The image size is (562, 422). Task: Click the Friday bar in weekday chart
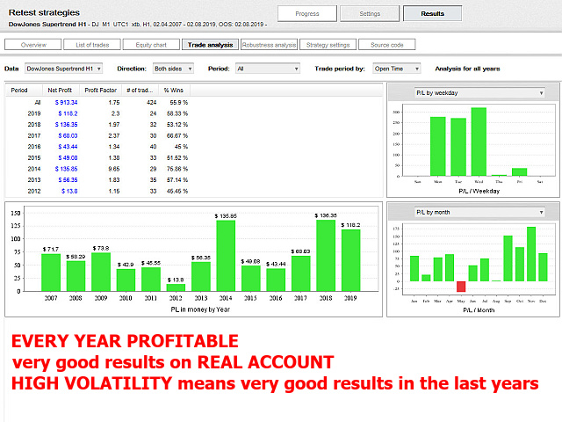pyautogui.click(x=519, y=172)
